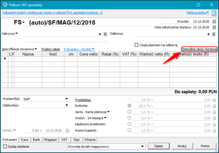The width and height of the screenshot is (219, 153).
Task: Open calculator icon in Gotówka row
Action: (214, 106)
